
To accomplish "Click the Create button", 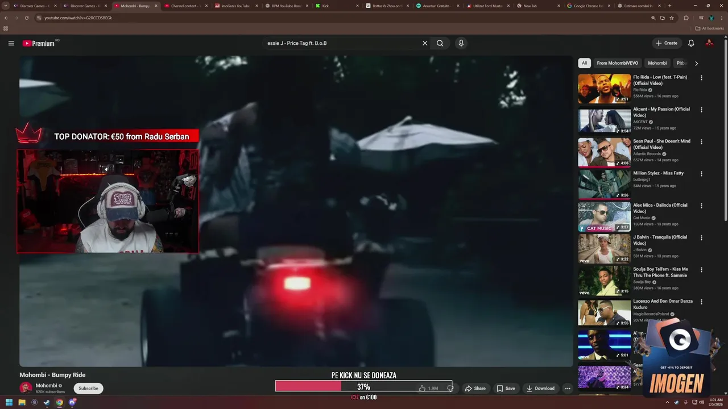I will point(667,43).
